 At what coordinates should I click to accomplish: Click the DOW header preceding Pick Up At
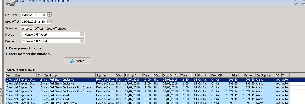[120, 75]
